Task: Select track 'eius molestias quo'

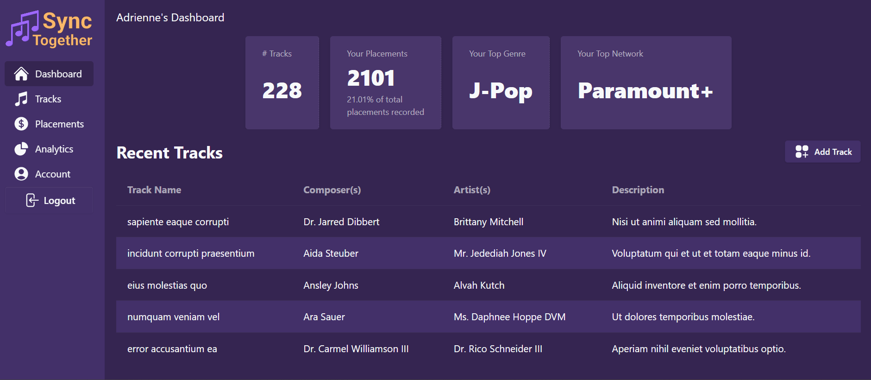Action: (167, 285)
